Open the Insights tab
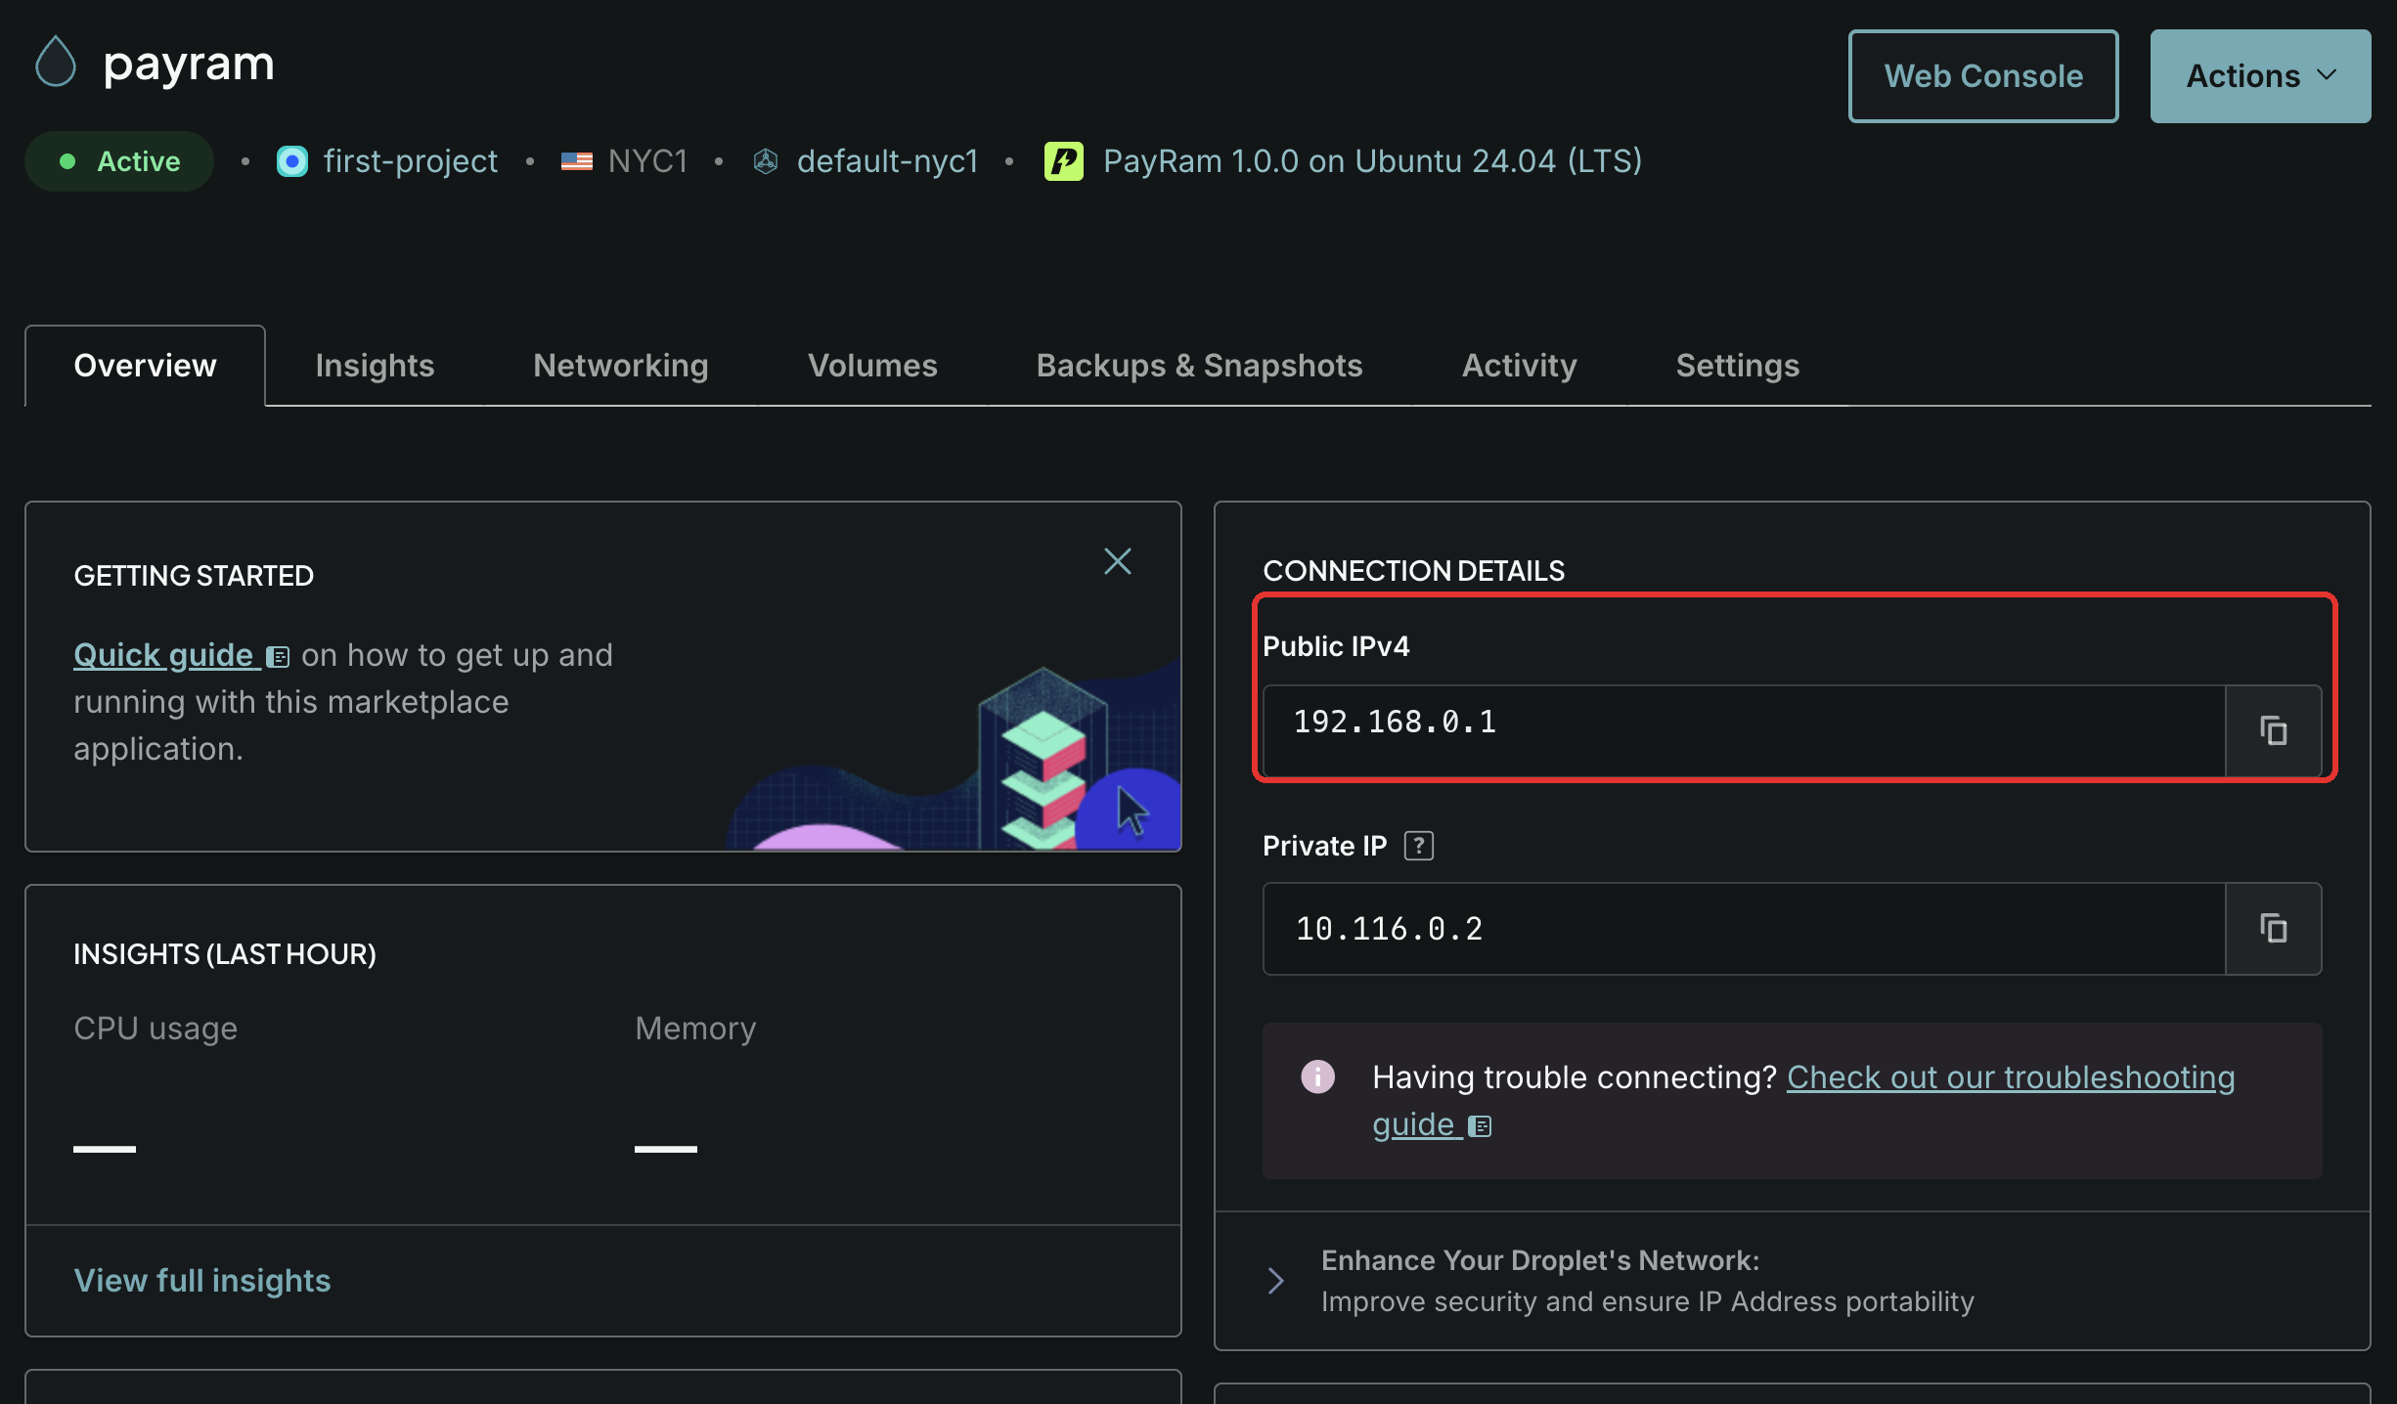This screenshot has width=2397, height=1404. (375, 366)
